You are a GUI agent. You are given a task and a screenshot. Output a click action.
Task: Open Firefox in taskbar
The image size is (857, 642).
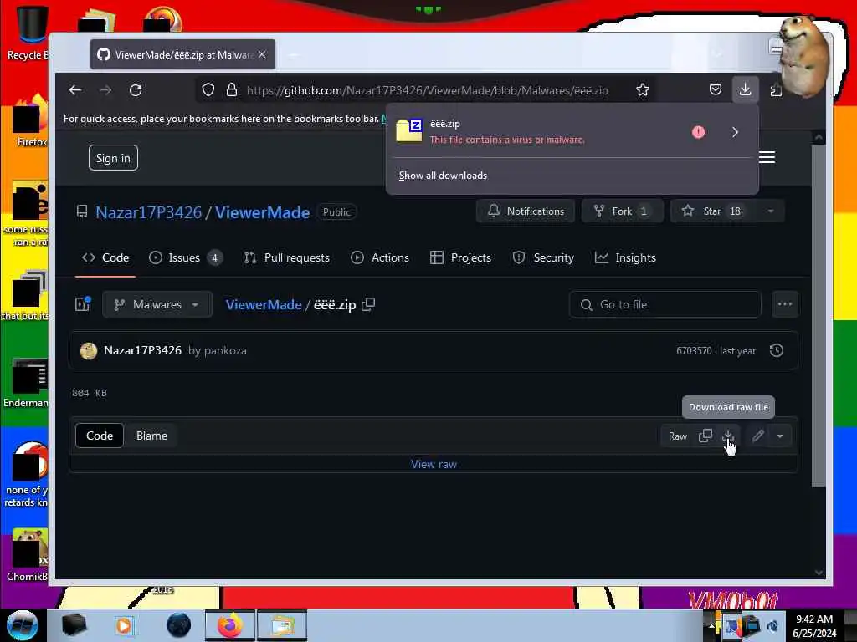click(x=229, y=625)
